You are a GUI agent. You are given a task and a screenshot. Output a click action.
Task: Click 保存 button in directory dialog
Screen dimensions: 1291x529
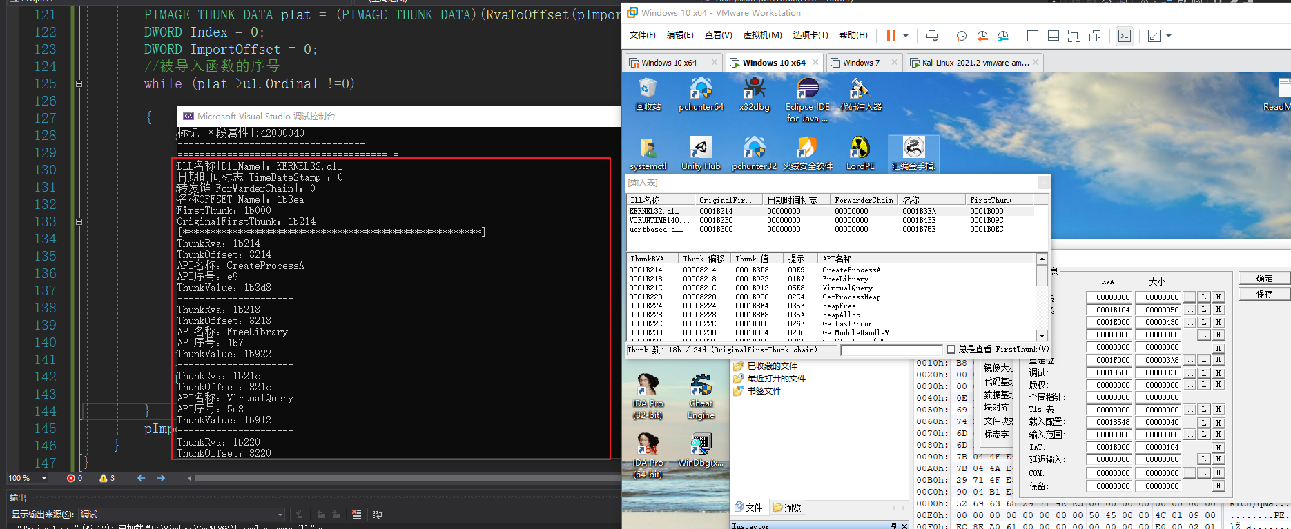click(1264, 294)
